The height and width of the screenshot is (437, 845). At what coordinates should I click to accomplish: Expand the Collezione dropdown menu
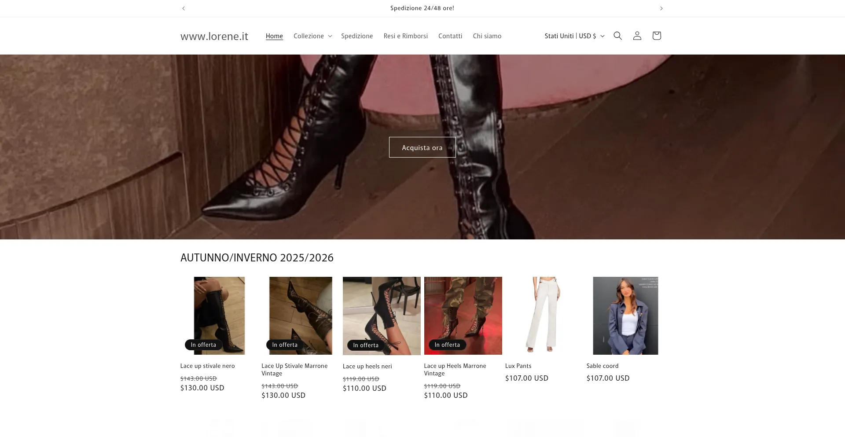point(312,36)
